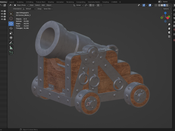Toggle eye visibility on top outliner row

[x=2, y=11]
